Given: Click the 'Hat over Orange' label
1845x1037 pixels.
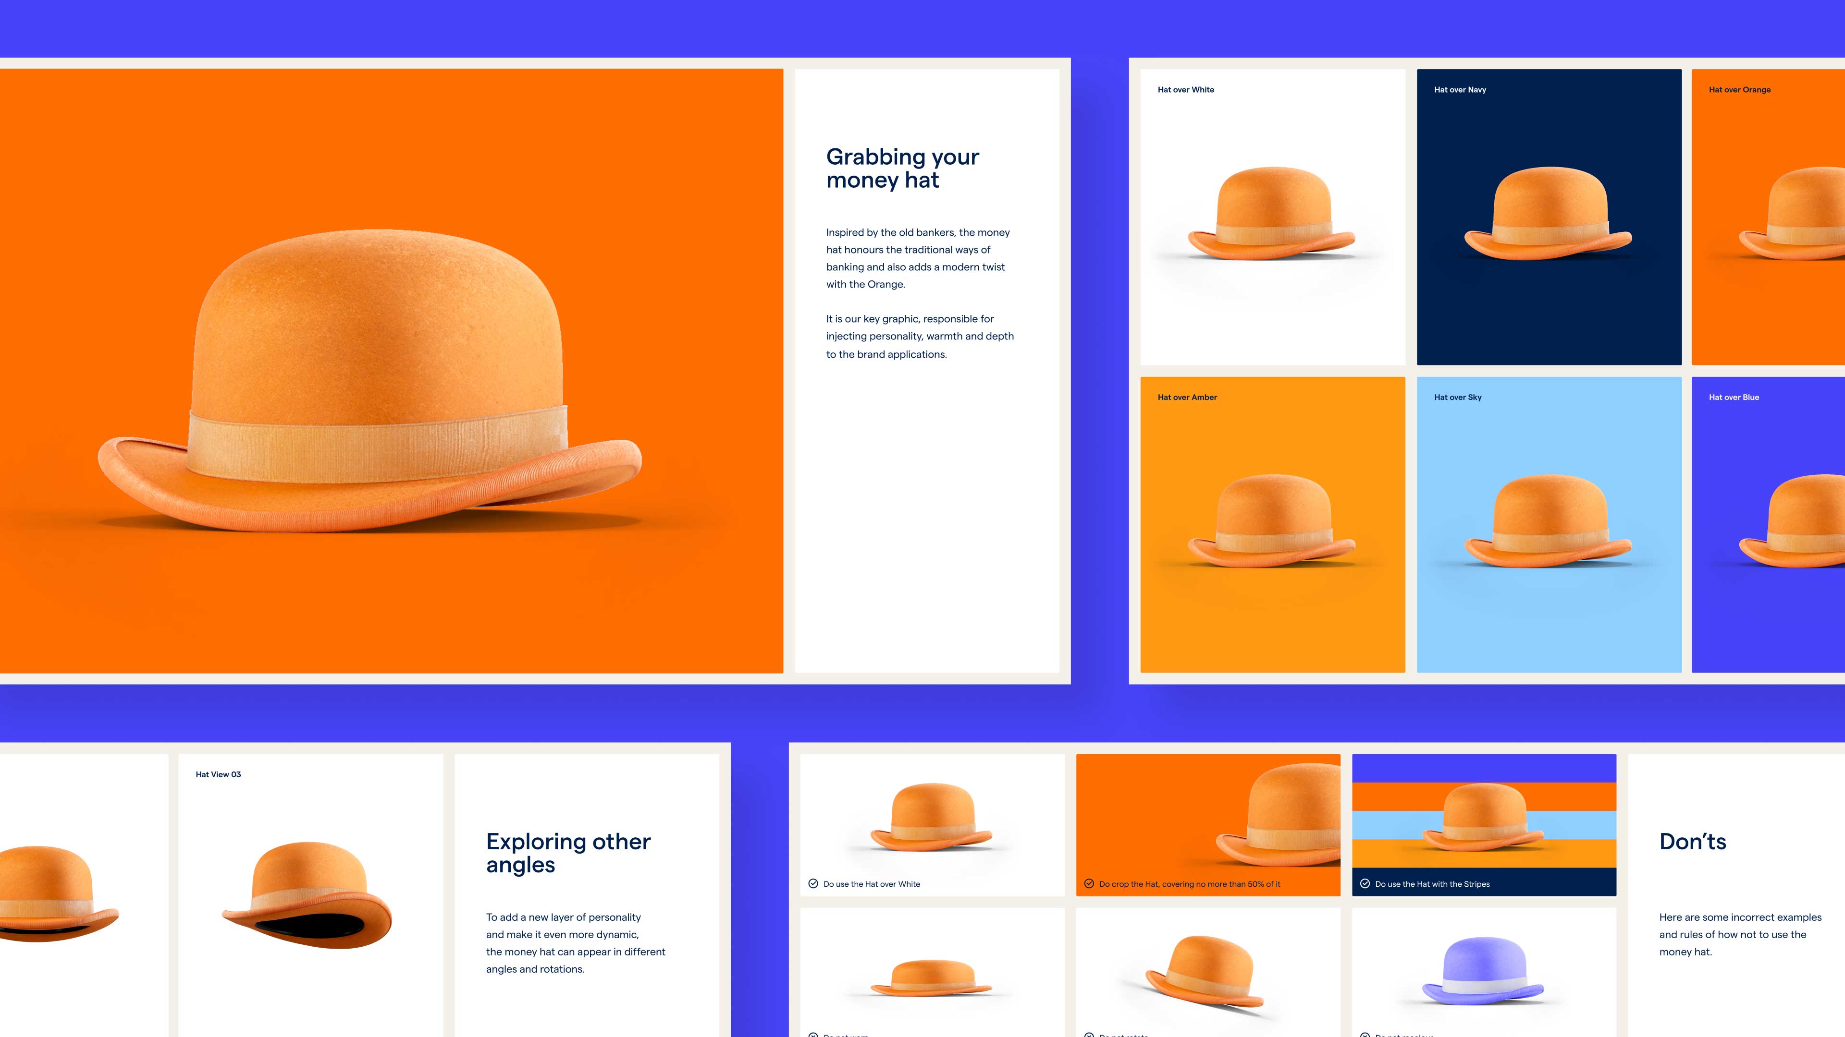Looking at the screenshot, I should [x=1739, y=89].
